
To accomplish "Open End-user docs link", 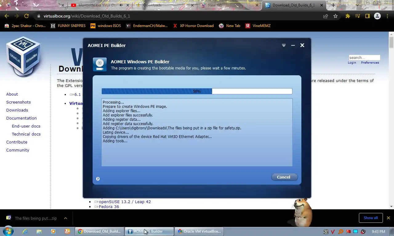I will (x=26, y=126).
